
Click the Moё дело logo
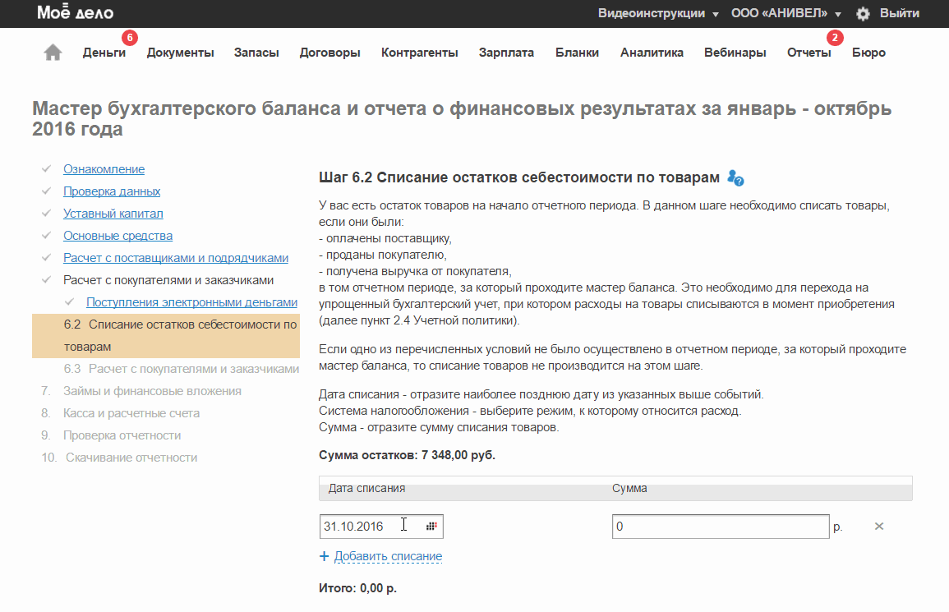pos(76,13)
